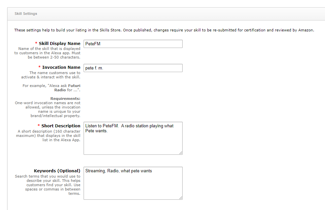Click the red asterisk beside Short Description
The width and height of the screenshot is (325, 210).
coord(39,126)
